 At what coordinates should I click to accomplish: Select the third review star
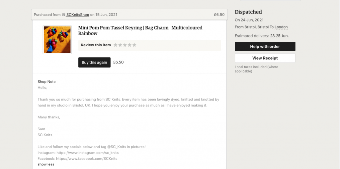(125, 45)
